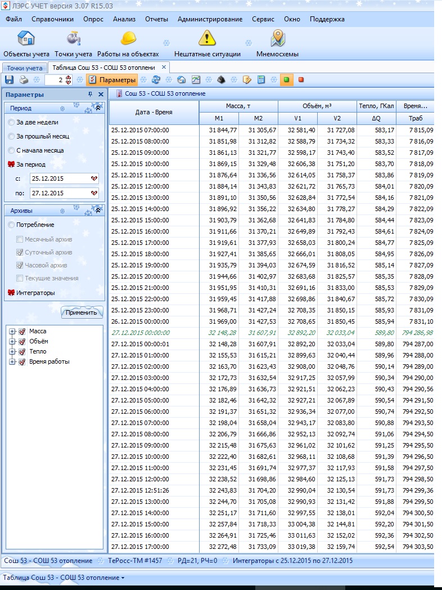Open the Поддержка menu
This screenshot has height=590, width=442.
click(x=327, y=19)
